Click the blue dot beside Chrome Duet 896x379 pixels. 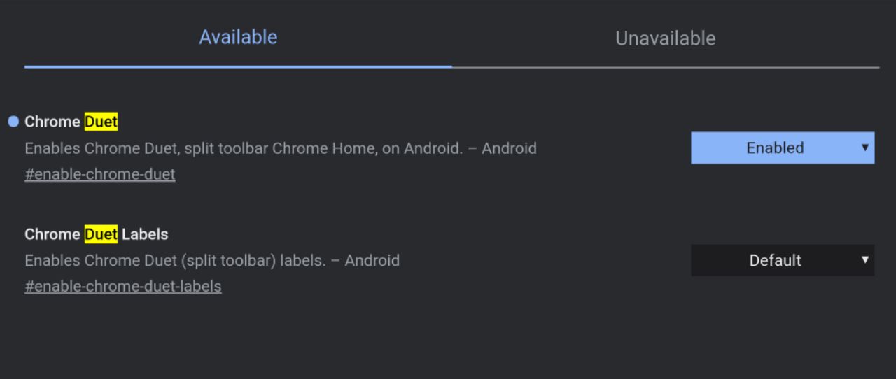pyautogui.click(x=13, y=122)
